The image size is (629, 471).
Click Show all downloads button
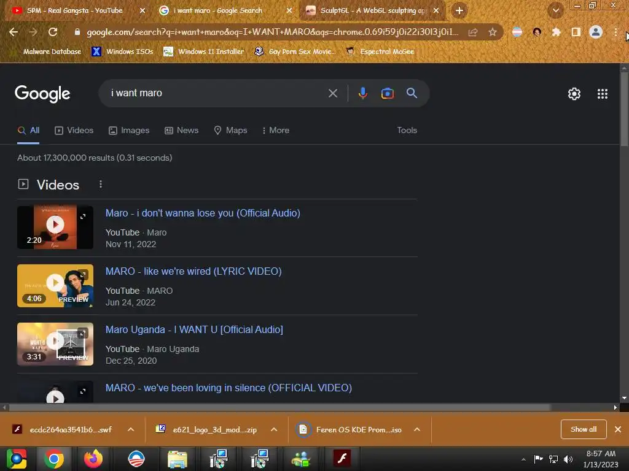584,429
